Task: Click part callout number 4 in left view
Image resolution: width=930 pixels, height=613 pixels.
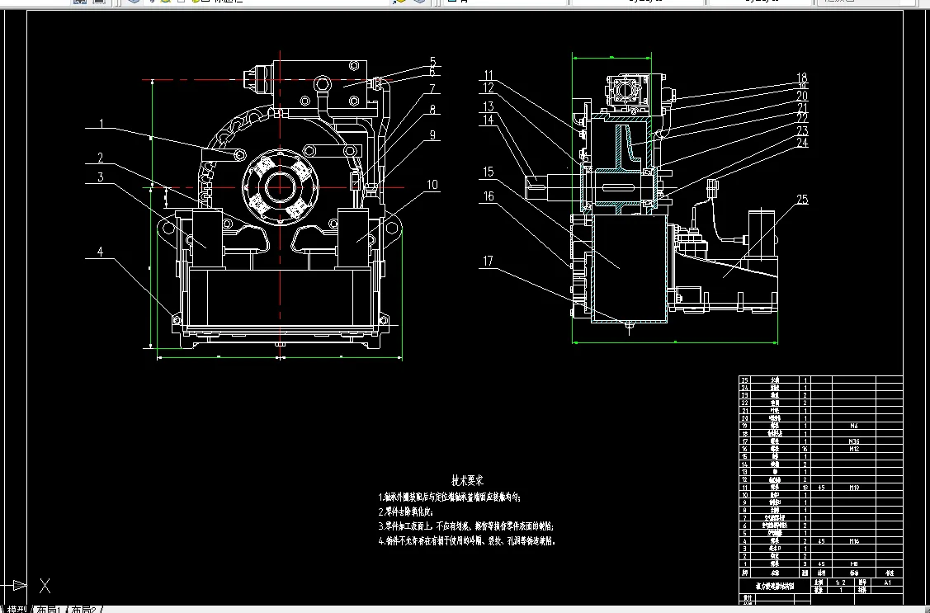Action: click(100, 252)
